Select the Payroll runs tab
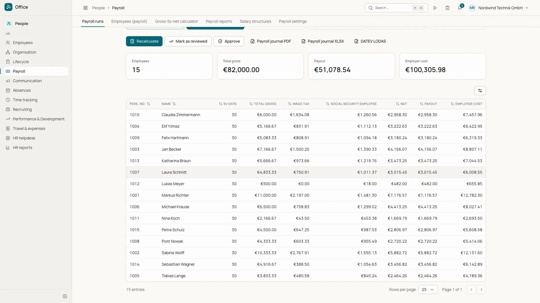 pos(93,21)
